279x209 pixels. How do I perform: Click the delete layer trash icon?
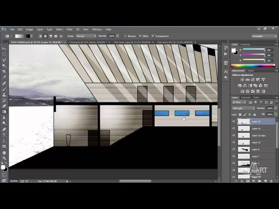coord(272,181)
